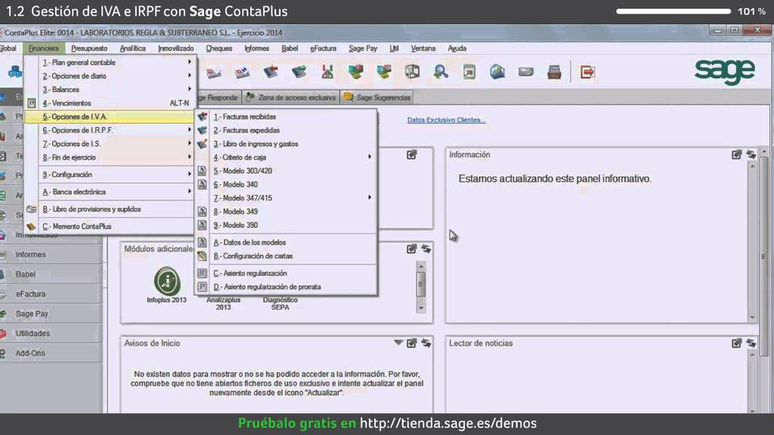Switch to Zona de acceso exclusiva tab
The height and width of the screenshot is (435, 774).
coord(291,97)
